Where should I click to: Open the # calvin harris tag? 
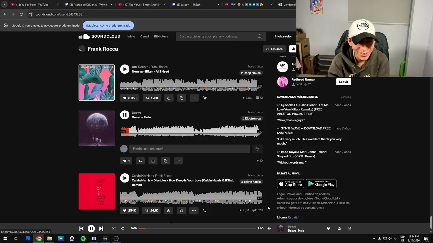click(x=251, y=182)
